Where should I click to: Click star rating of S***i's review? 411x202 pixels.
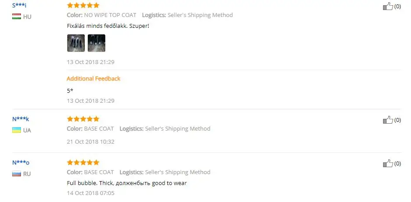coord(83,5)
